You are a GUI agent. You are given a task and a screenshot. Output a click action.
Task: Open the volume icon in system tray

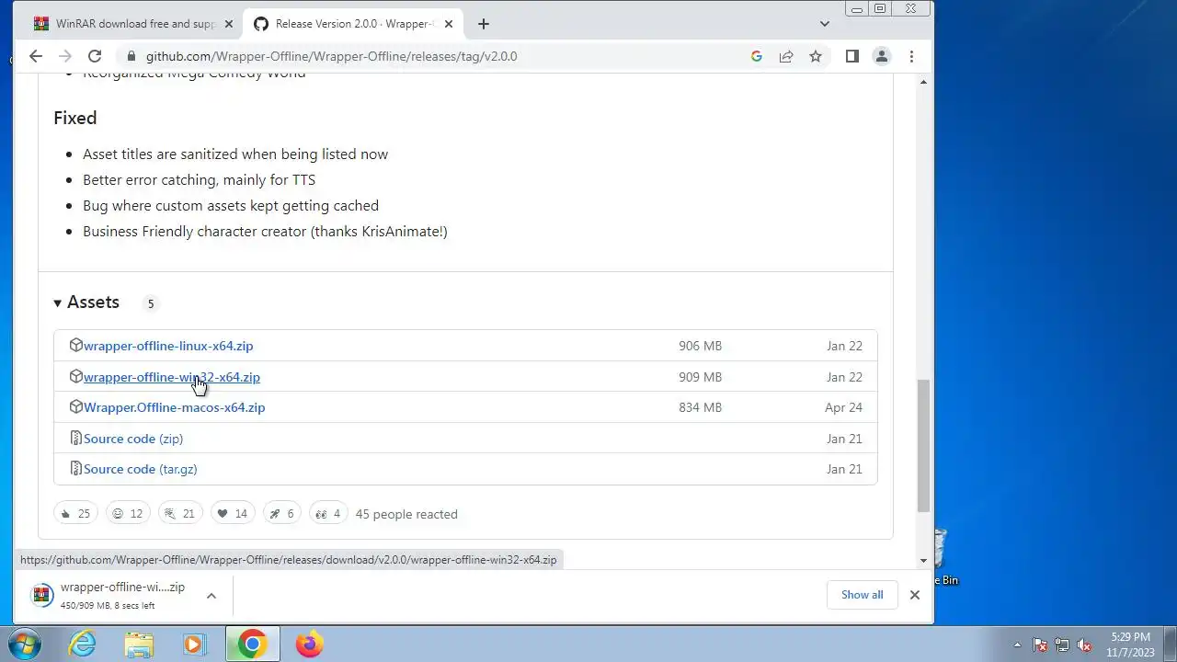pos(1085,645)
